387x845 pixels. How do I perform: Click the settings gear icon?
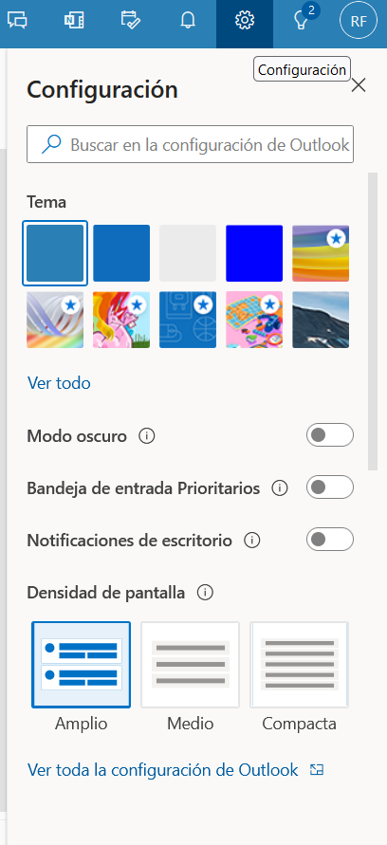click(245, 21)
